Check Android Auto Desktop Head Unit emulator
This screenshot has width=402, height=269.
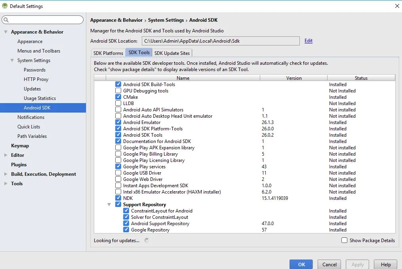point(118,116)
